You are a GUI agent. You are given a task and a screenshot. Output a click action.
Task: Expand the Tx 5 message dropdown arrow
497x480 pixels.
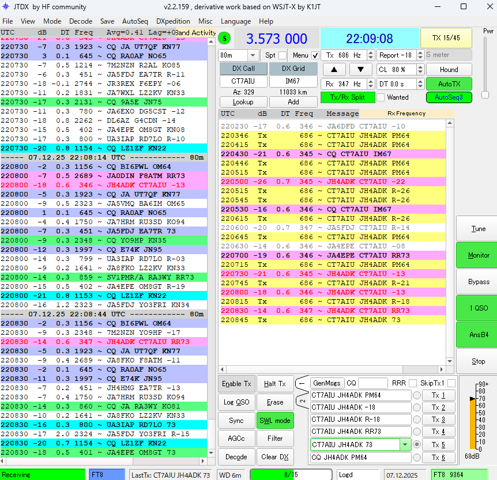[x=405, y=444]
